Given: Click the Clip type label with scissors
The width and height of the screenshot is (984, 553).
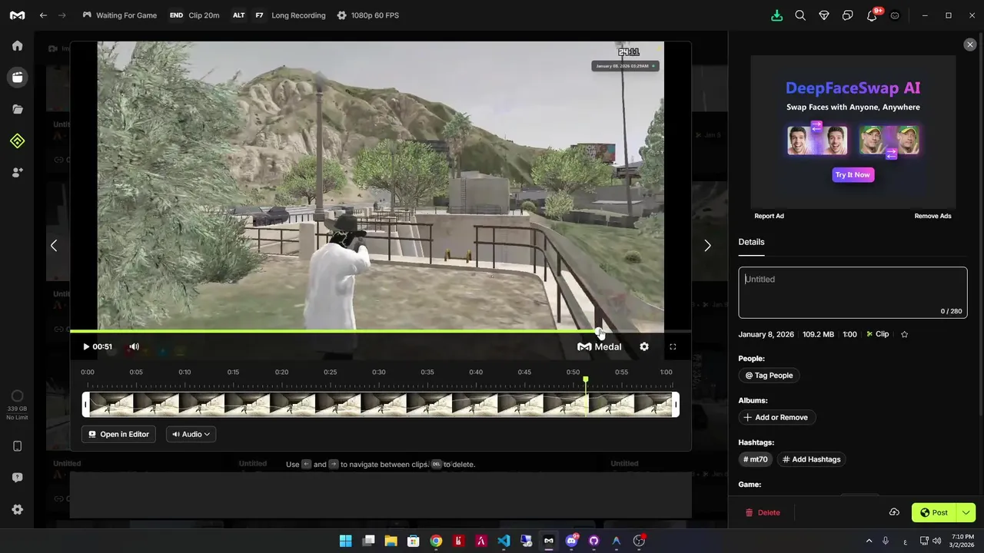Looking at the screenshot, I should tap(877, 334).
